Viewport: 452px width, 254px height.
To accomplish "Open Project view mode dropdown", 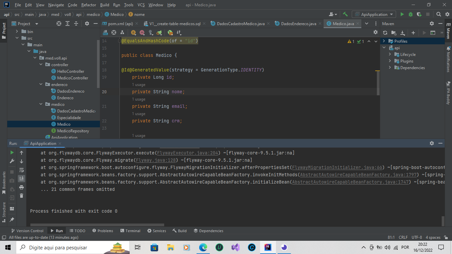I will pos(37,24).
